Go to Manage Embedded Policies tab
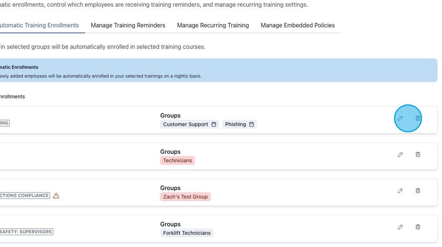The height and width of the screenshot is (247, 442). tap(298, 25)
